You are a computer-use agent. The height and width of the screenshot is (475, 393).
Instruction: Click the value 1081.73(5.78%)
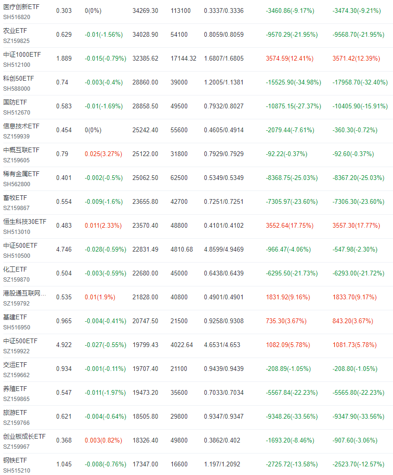point(354,345)
